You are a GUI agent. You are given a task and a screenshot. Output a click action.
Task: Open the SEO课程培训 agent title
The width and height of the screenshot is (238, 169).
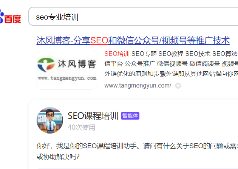[x=93, y=116]
